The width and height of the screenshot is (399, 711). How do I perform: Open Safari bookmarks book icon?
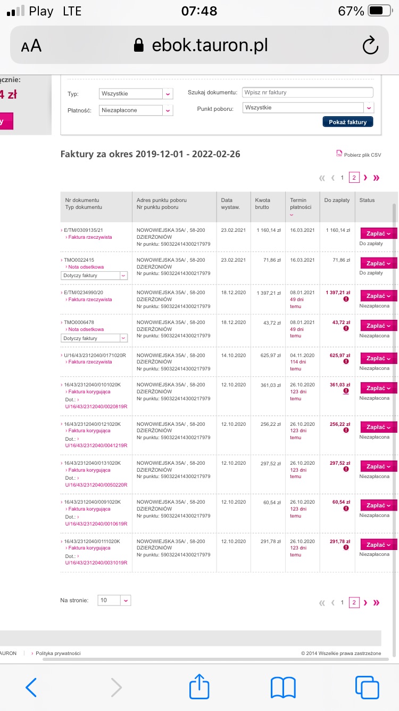(x=283, y=688)
